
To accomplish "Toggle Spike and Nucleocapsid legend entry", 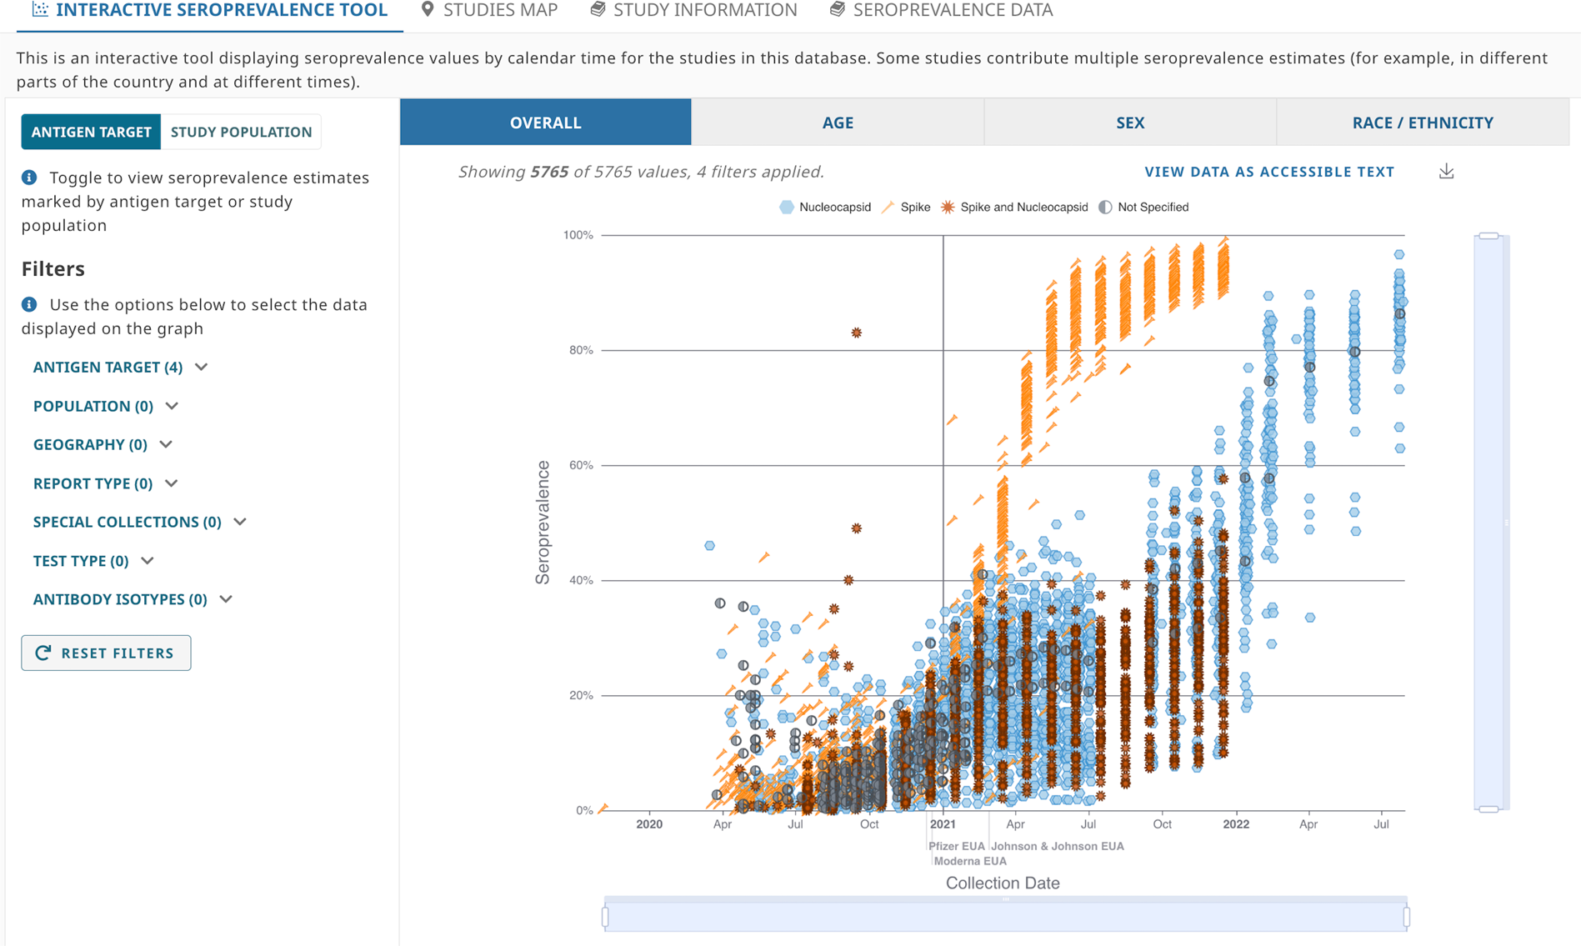I will pos(1014,208).
